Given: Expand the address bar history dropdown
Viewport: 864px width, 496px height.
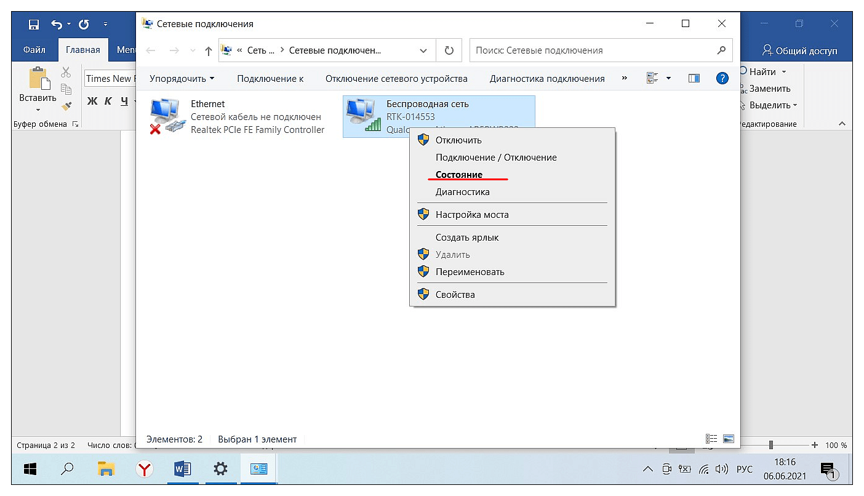Looking at the screenshot, I should click(423, 50).
